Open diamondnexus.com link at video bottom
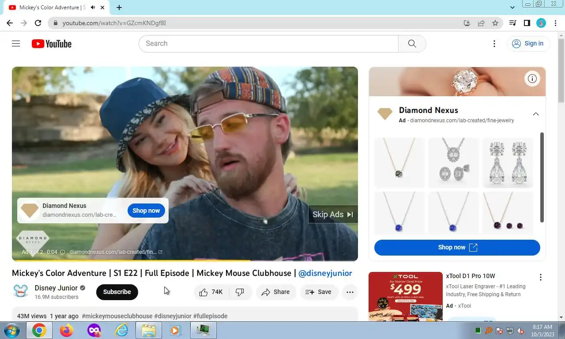Viewport: 565px width, 339px height. point(116,252)
